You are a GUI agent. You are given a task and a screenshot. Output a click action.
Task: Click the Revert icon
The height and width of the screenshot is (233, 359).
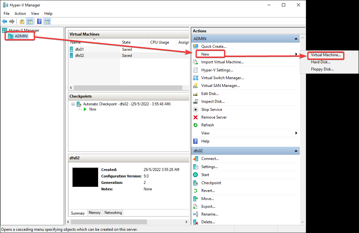pos(196,191)
